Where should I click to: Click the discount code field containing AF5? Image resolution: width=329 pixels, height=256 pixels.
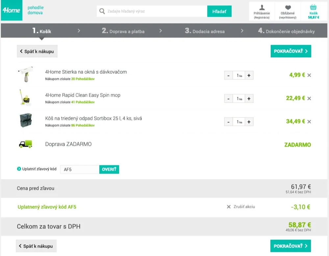click(80, 169)
